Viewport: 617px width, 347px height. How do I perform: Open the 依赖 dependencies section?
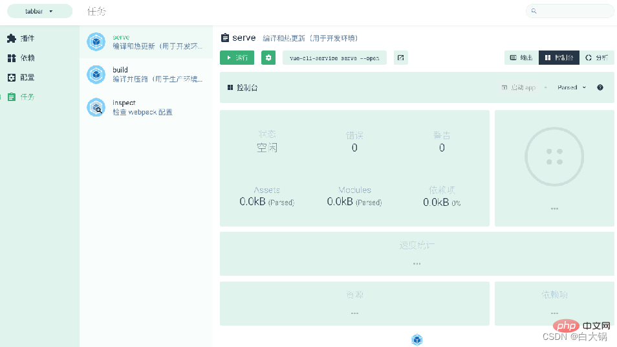39,58
